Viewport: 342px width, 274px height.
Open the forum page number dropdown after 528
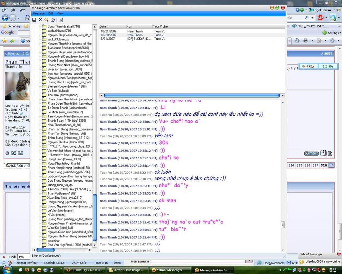pyautogui.click(x=331, y=165)
